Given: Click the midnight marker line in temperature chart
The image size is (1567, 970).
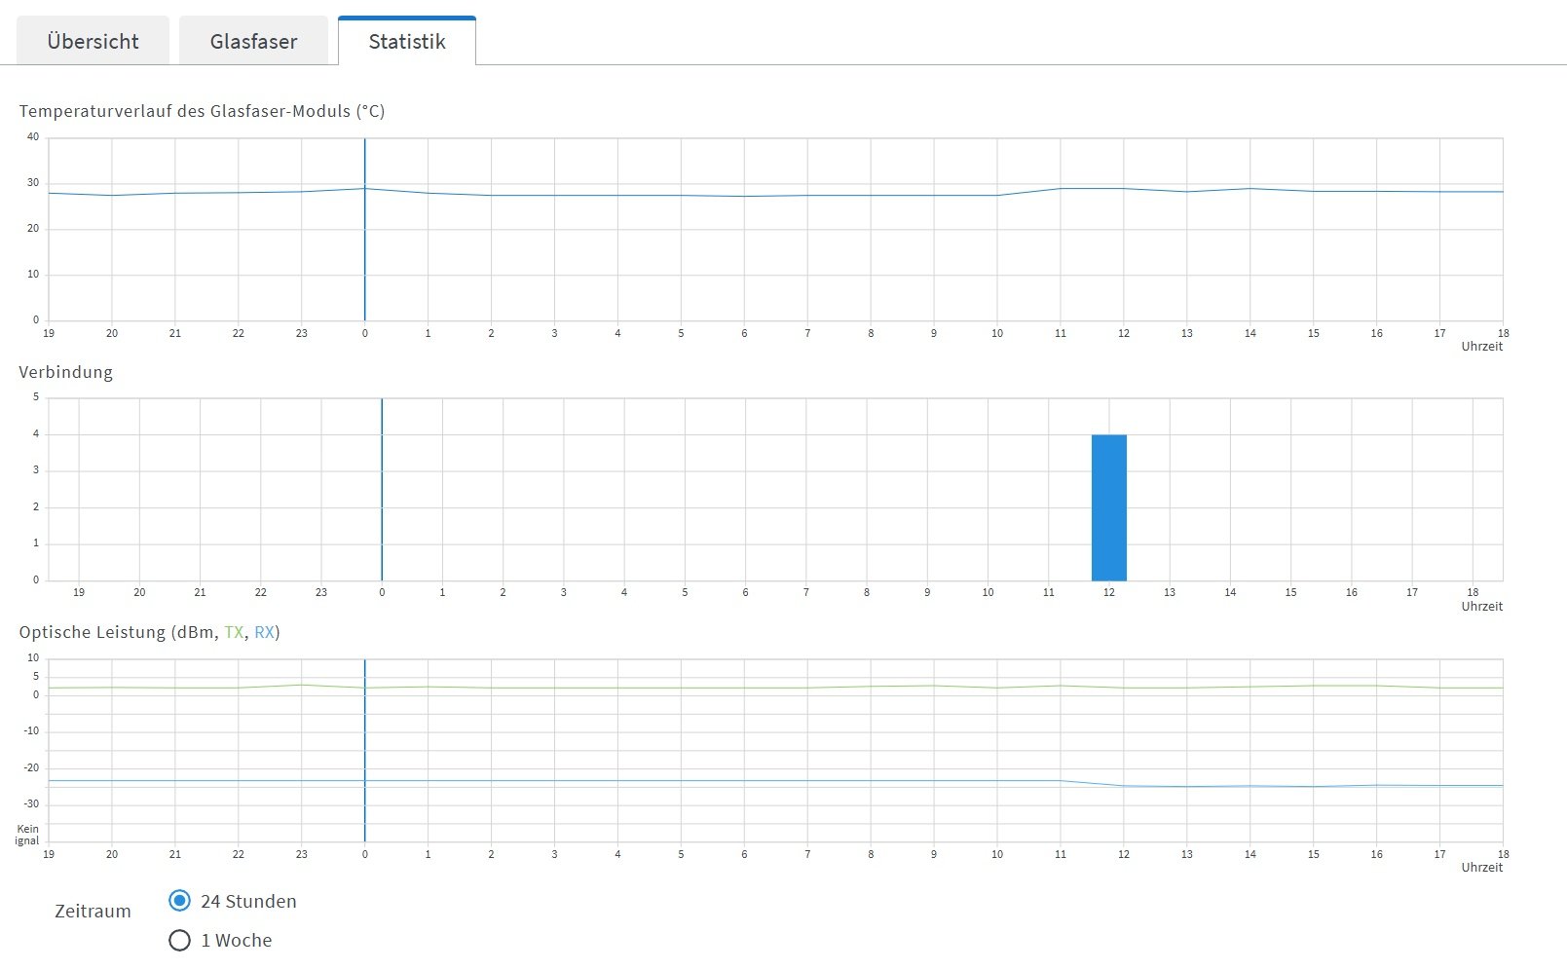Looking at the screenshot, I should tap(365, 229).
